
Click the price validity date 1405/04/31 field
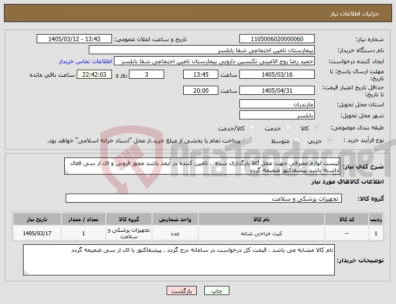coord(277,90)
